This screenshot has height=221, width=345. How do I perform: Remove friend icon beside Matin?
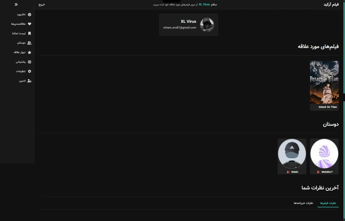[288, 172]
